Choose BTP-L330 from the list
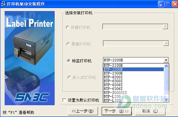 click(133, 96)
